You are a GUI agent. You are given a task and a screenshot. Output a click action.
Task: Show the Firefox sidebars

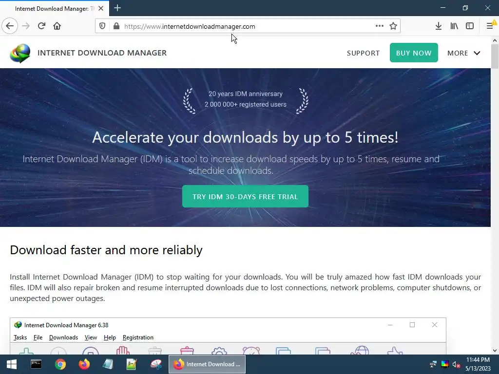point(470,26)
